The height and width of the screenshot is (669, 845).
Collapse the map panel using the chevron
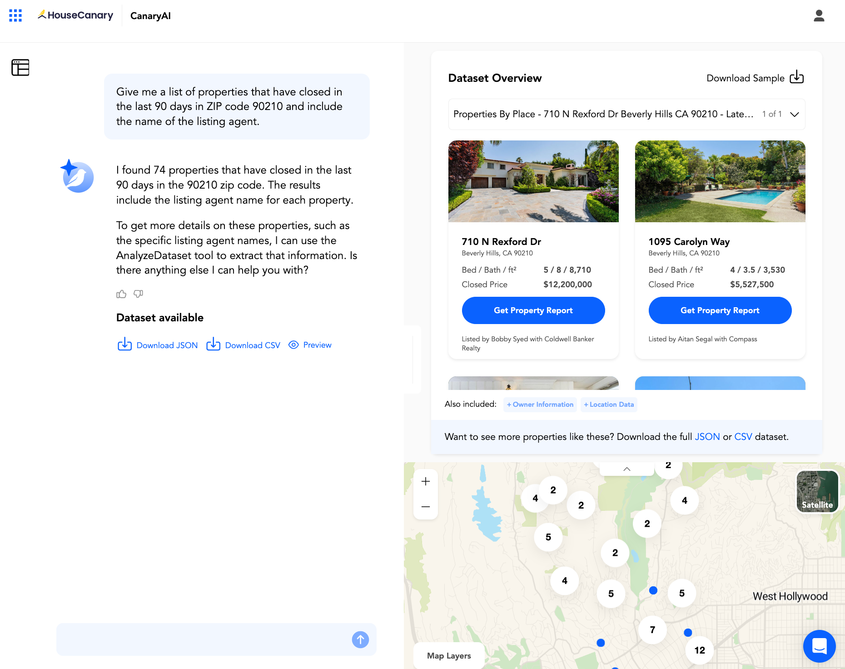tap(626, 469)
